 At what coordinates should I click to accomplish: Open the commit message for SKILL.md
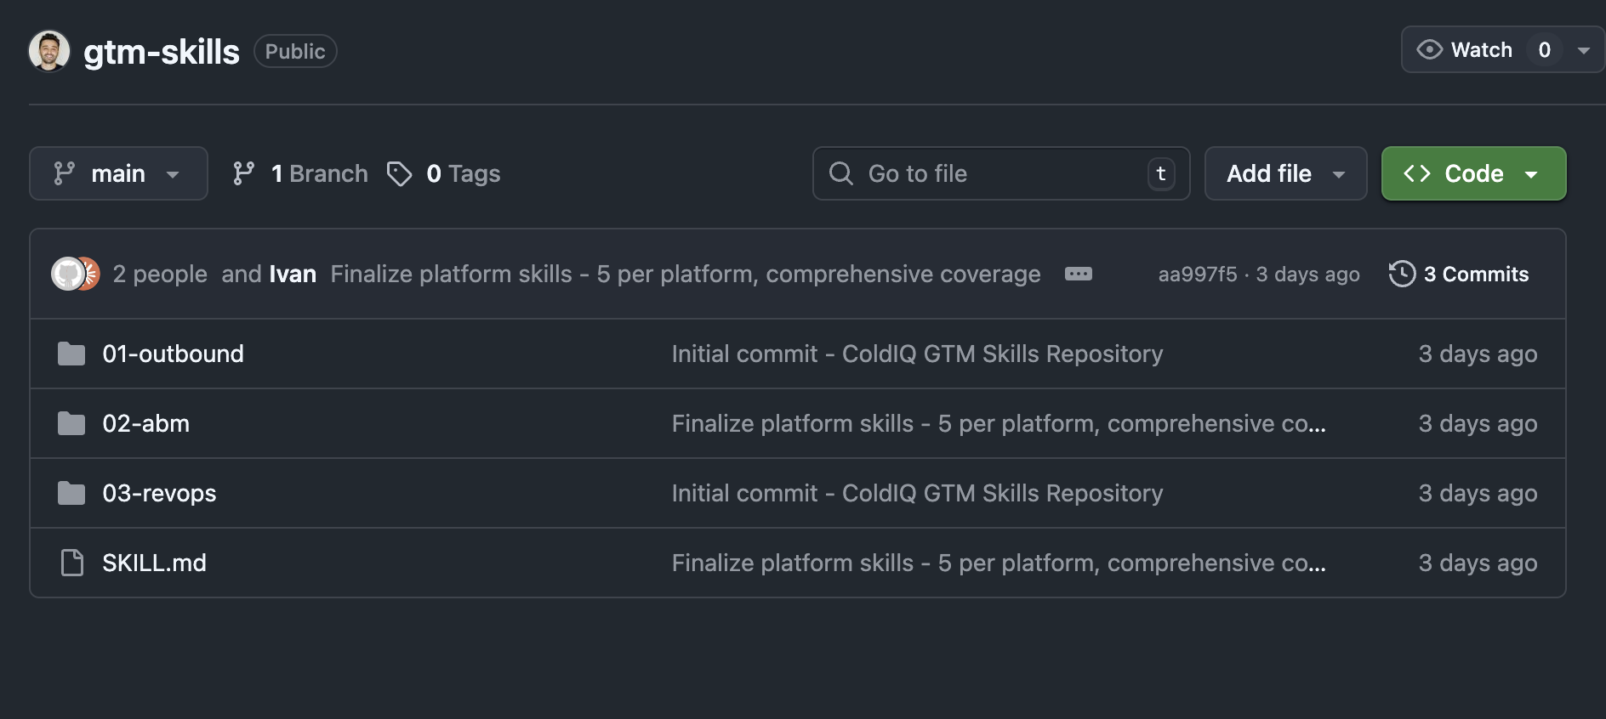pos(999,563)
